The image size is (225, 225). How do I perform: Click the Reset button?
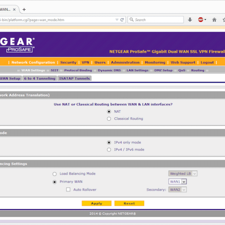pos(129,203)
